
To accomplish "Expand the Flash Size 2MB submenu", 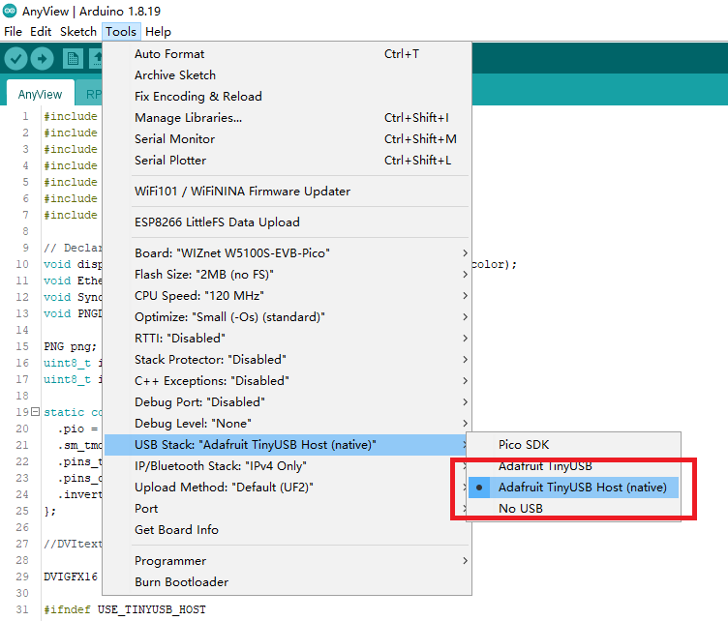I will pos(287,275).
